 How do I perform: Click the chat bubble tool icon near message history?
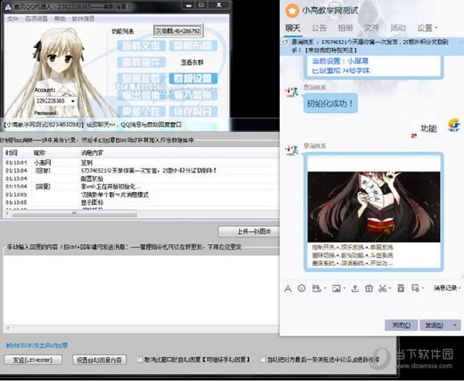(415, 288)
